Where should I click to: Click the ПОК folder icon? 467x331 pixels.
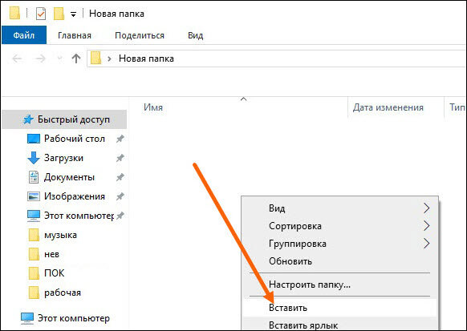point(34,273)
